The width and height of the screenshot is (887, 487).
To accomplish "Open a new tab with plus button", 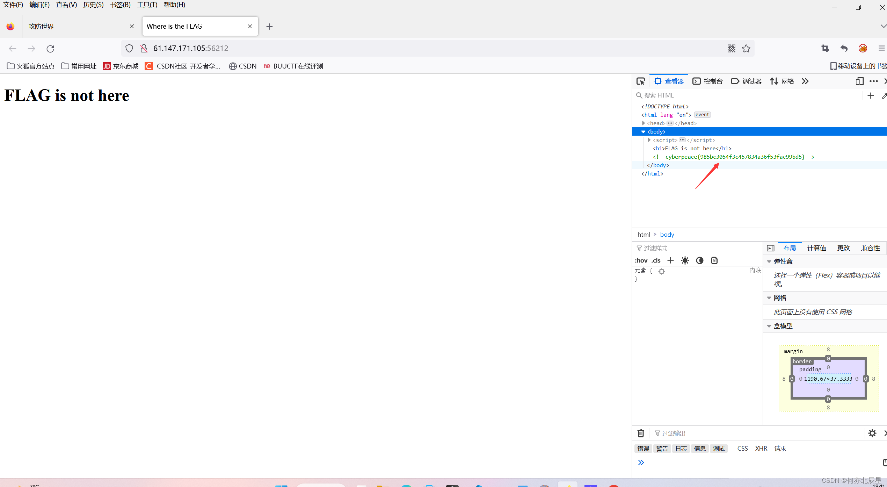I will point(269,27).
